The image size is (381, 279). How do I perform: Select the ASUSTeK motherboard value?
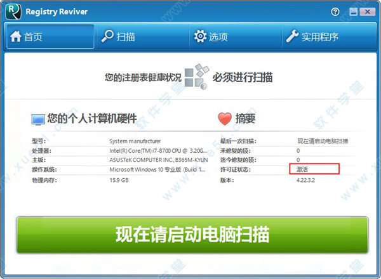(x=158, y=160)
